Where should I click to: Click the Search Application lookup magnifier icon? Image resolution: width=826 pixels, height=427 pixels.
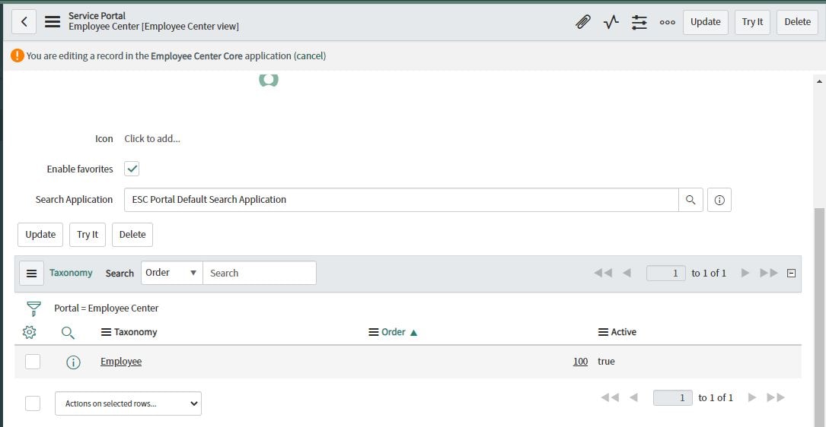click(690, 200)
